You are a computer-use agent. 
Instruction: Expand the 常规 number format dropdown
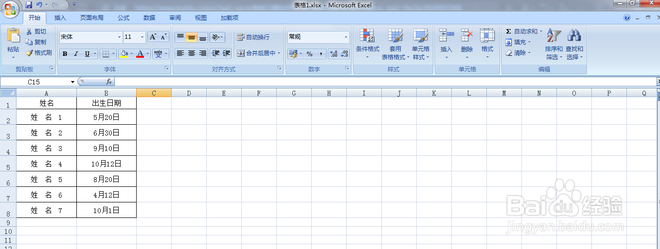(346, 37)
